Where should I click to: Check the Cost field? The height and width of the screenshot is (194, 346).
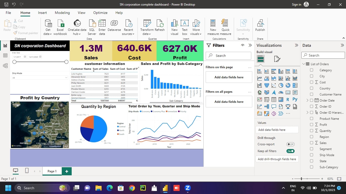[x=312, y=82]
